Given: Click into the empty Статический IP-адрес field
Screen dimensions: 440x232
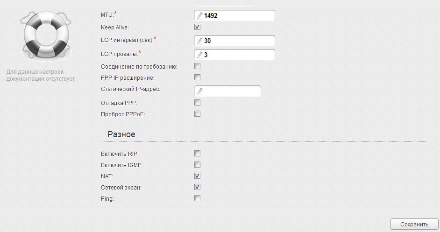Looking at the screenshot, I should [227, 91].
